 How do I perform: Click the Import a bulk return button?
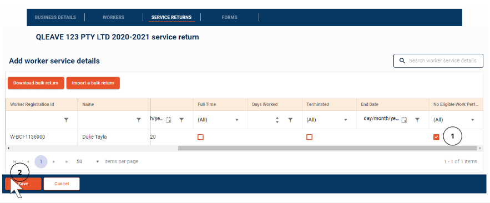(x=93, y=83)
